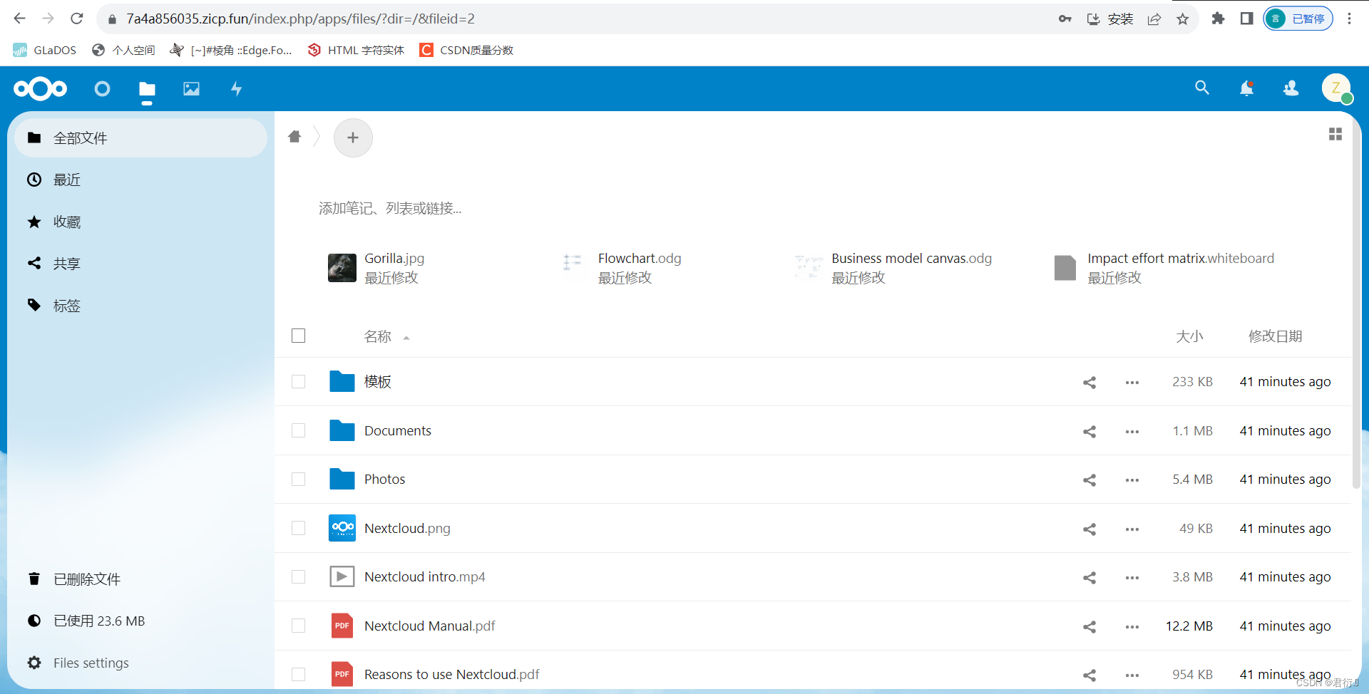The height and width of the screenshot is (694, 1369).
Task: Open the Documents folder
Action: click(398, 430)
